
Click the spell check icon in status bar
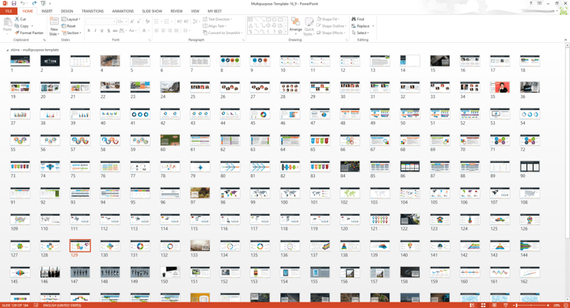click(x=36, y=305)
